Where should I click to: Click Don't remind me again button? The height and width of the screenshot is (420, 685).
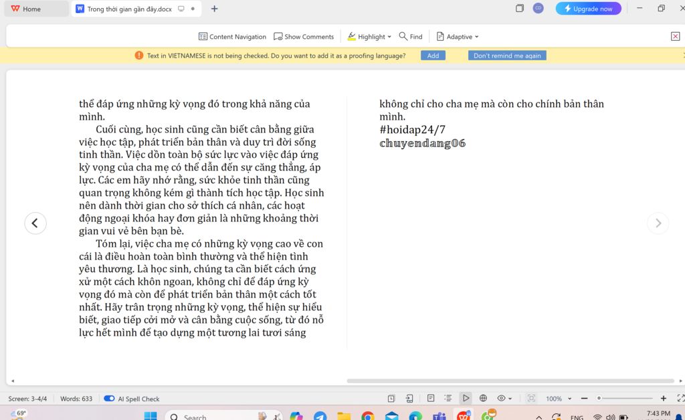(x=507, y=56)
